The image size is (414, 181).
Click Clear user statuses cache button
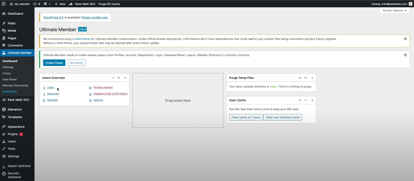pos(283,117)
